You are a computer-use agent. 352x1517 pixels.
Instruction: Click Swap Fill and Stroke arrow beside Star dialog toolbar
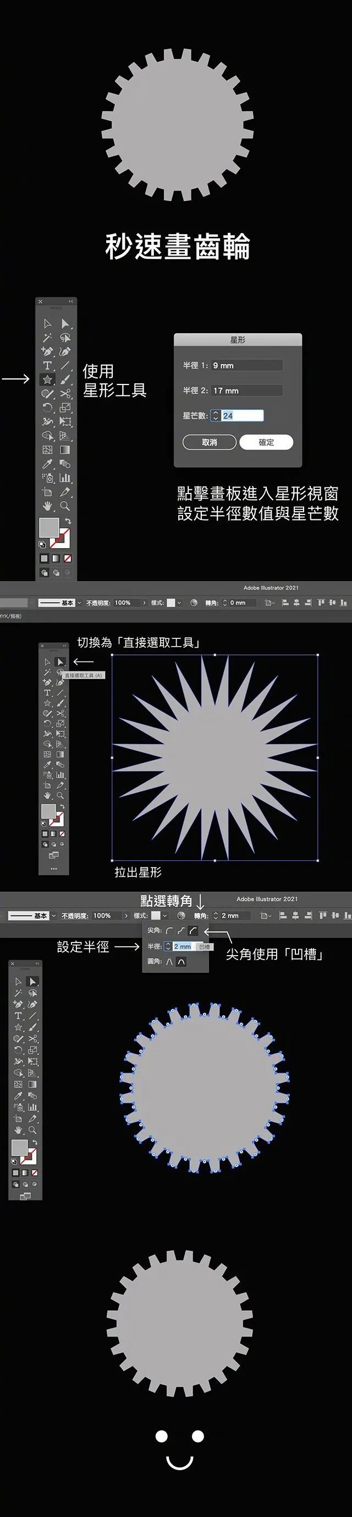pyautogui.click(x=68, y=521)
